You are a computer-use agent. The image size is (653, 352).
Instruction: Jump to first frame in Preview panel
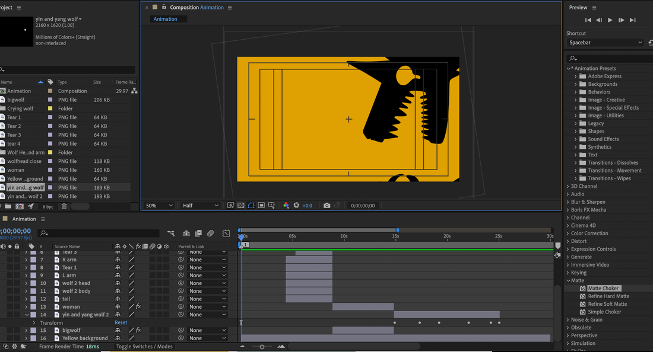point(588,20)
